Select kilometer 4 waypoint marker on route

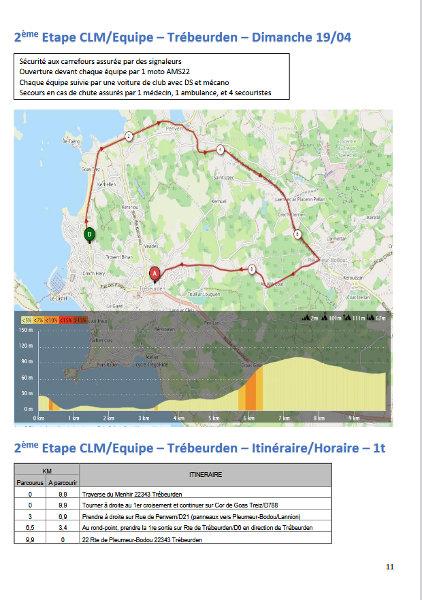220,149
